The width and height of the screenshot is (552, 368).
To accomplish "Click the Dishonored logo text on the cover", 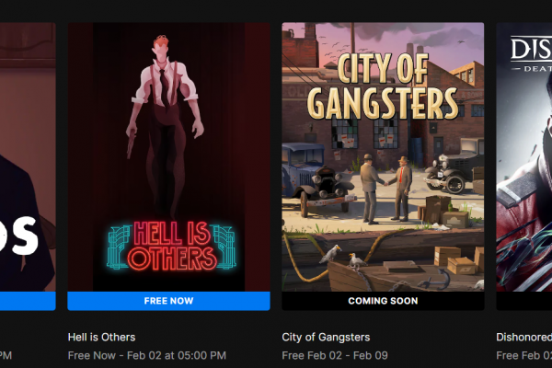I will [x=531, y=53].
